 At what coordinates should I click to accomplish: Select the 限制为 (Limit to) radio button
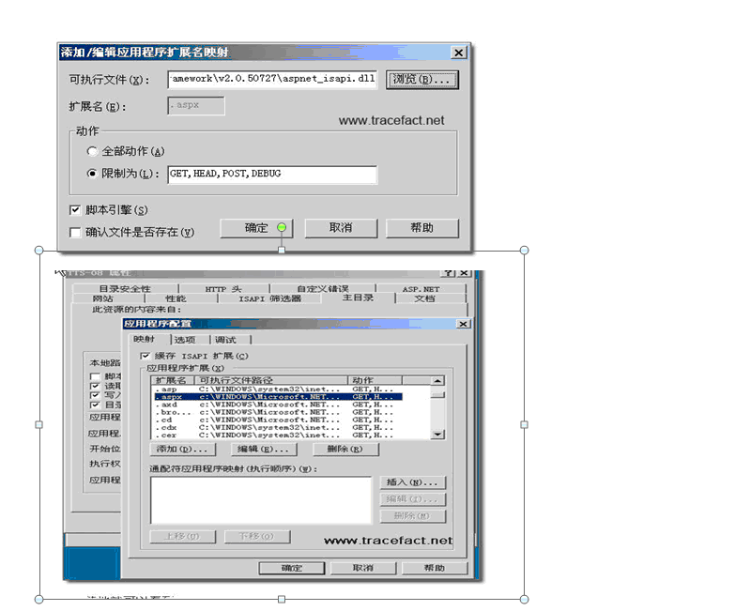coord(92,174)
